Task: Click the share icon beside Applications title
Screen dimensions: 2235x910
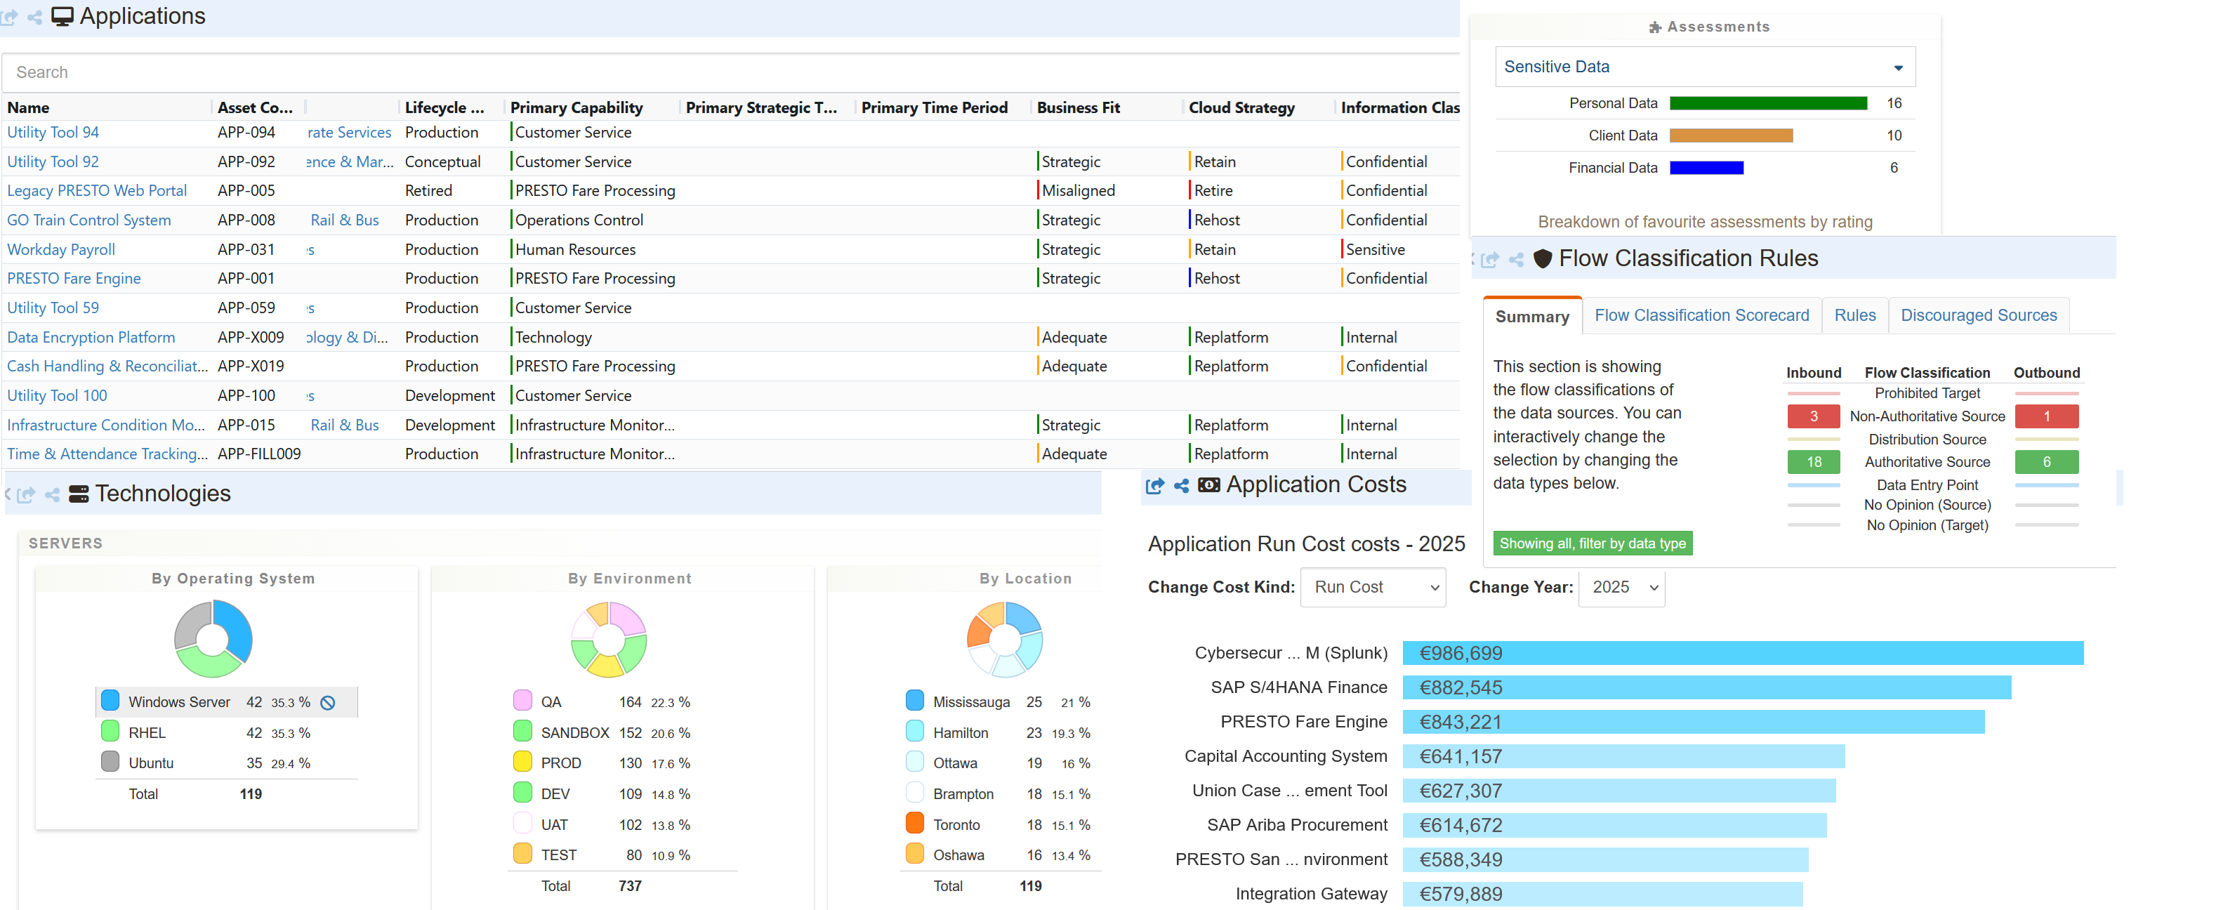Action: [x=34, y=16]
